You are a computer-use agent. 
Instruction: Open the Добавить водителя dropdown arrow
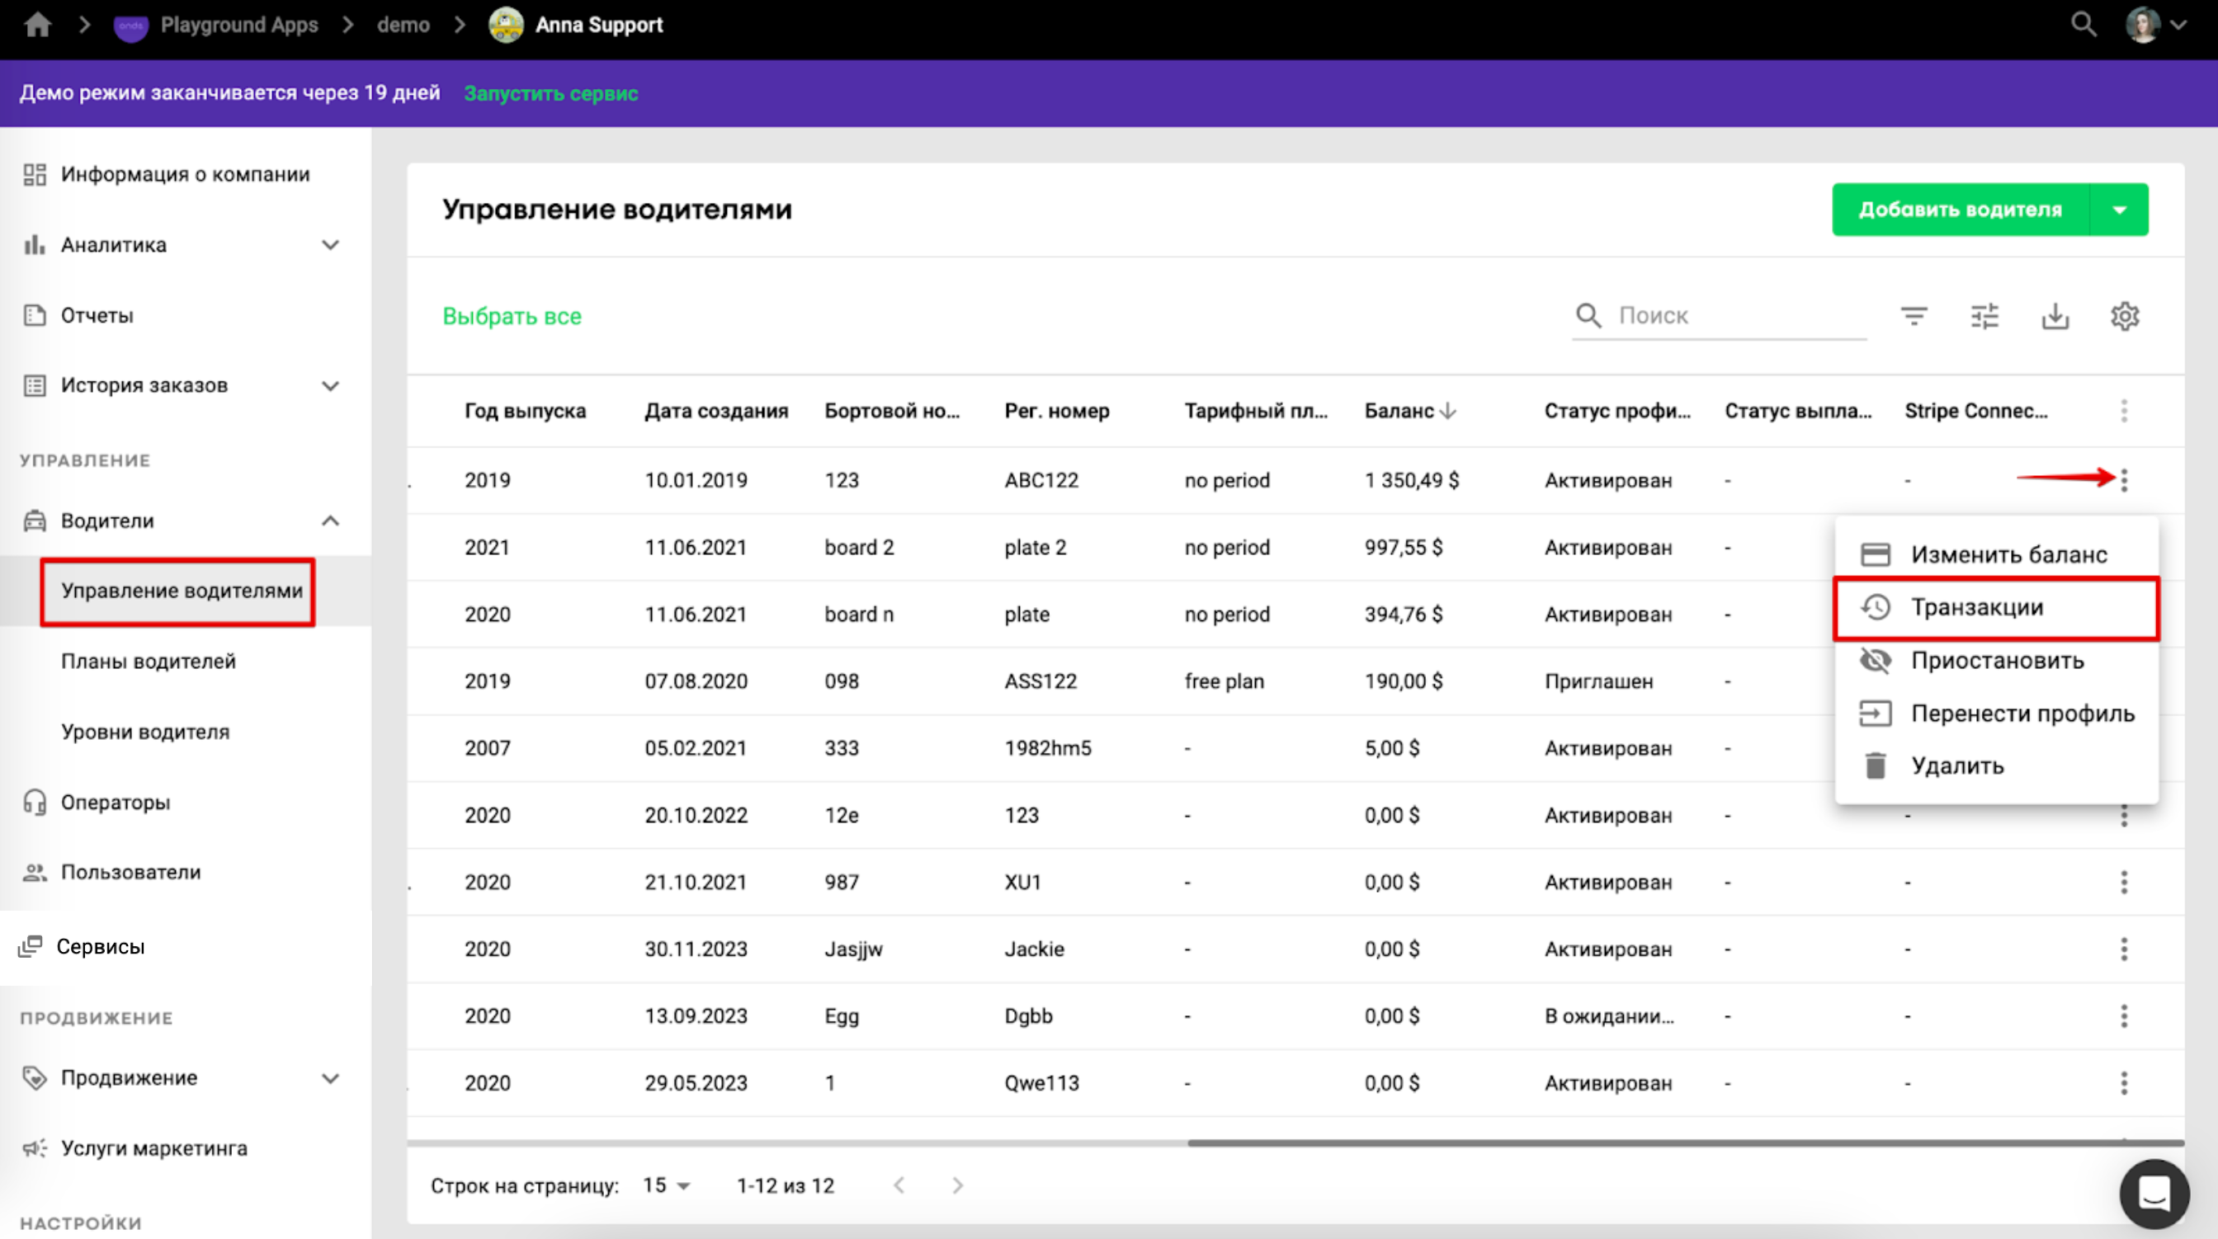(2119, 210)
